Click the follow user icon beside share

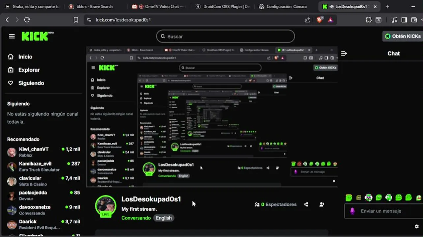pos(322,204)
